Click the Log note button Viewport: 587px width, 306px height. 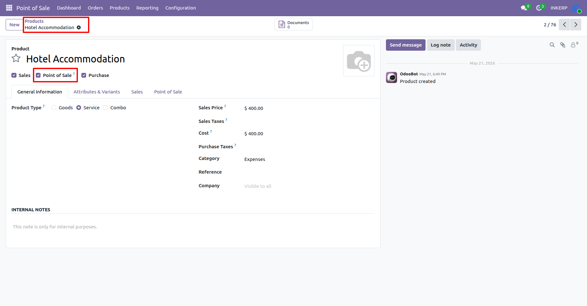click(x=441, y=45)
